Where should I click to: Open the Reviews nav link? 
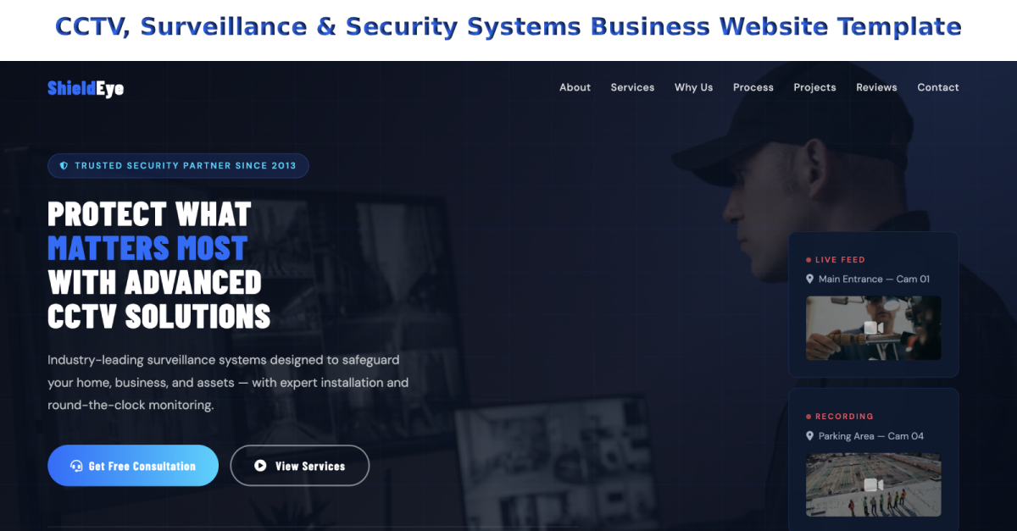click(x=876, y=87)
